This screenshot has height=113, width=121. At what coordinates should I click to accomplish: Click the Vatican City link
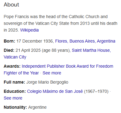(x=15, y=57)
